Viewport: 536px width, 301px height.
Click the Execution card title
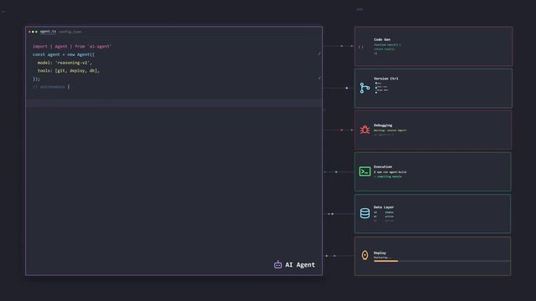383,166
